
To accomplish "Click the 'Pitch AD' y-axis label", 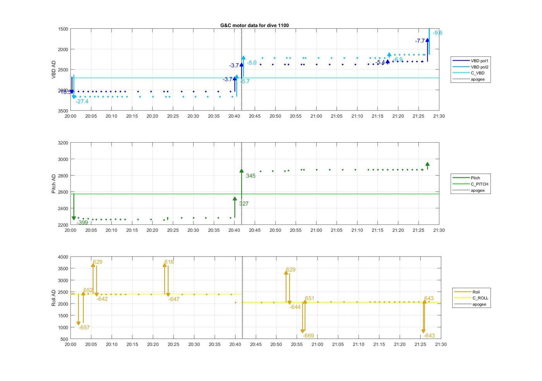I will tap(54, 184).
